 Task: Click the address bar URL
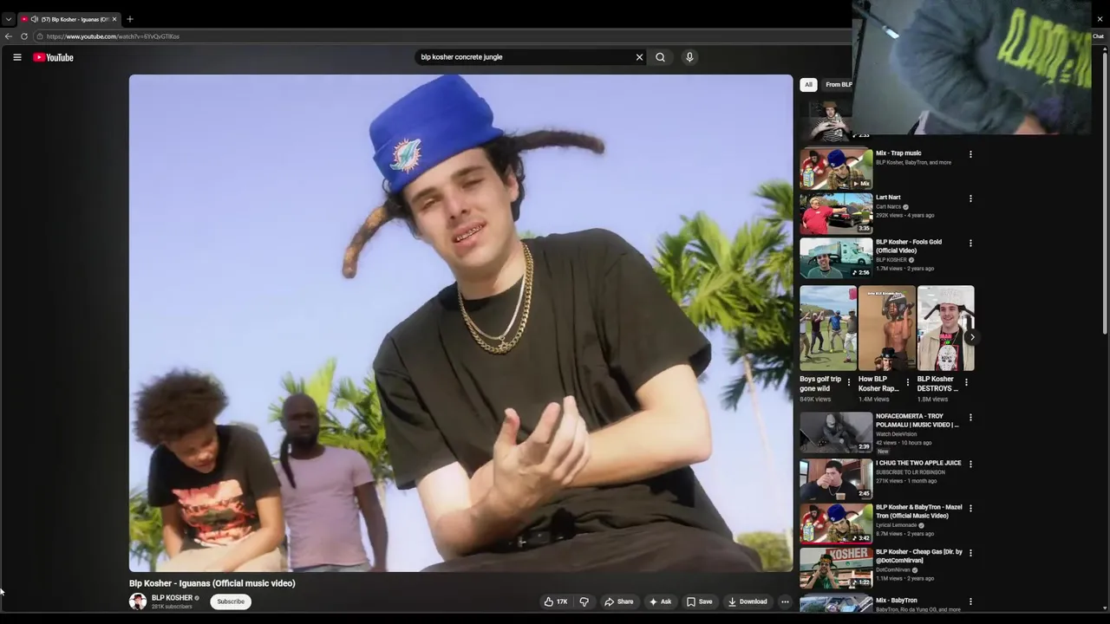click(x=113, y=36)
